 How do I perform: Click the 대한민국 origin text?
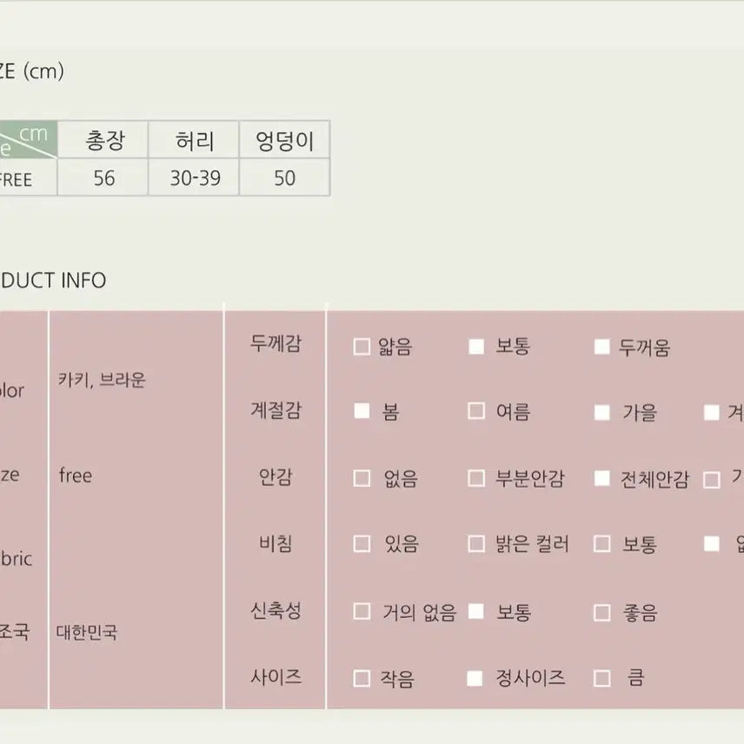point(87,632)
